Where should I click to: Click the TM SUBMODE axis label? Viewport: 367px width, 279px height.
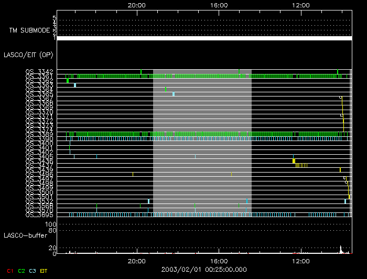click(29, 30)
